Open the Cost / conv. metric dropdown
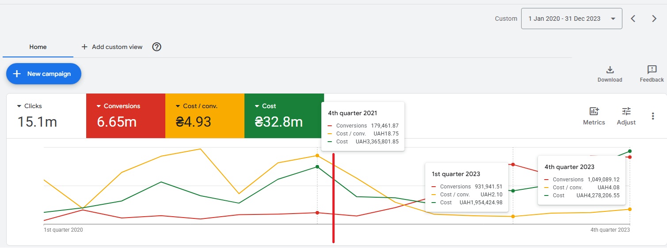The height and width of the screenshot is (248, 667). [x=196, y=106]
